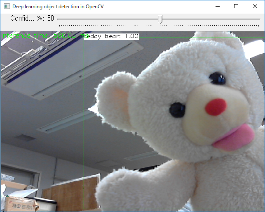
Task: Click the confidence threshold slider handle
Action: [160, 19]
